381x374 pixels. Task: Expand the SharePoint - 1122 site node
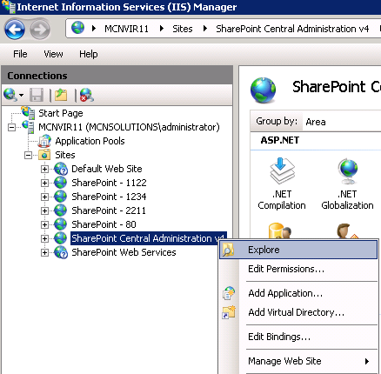44,183
